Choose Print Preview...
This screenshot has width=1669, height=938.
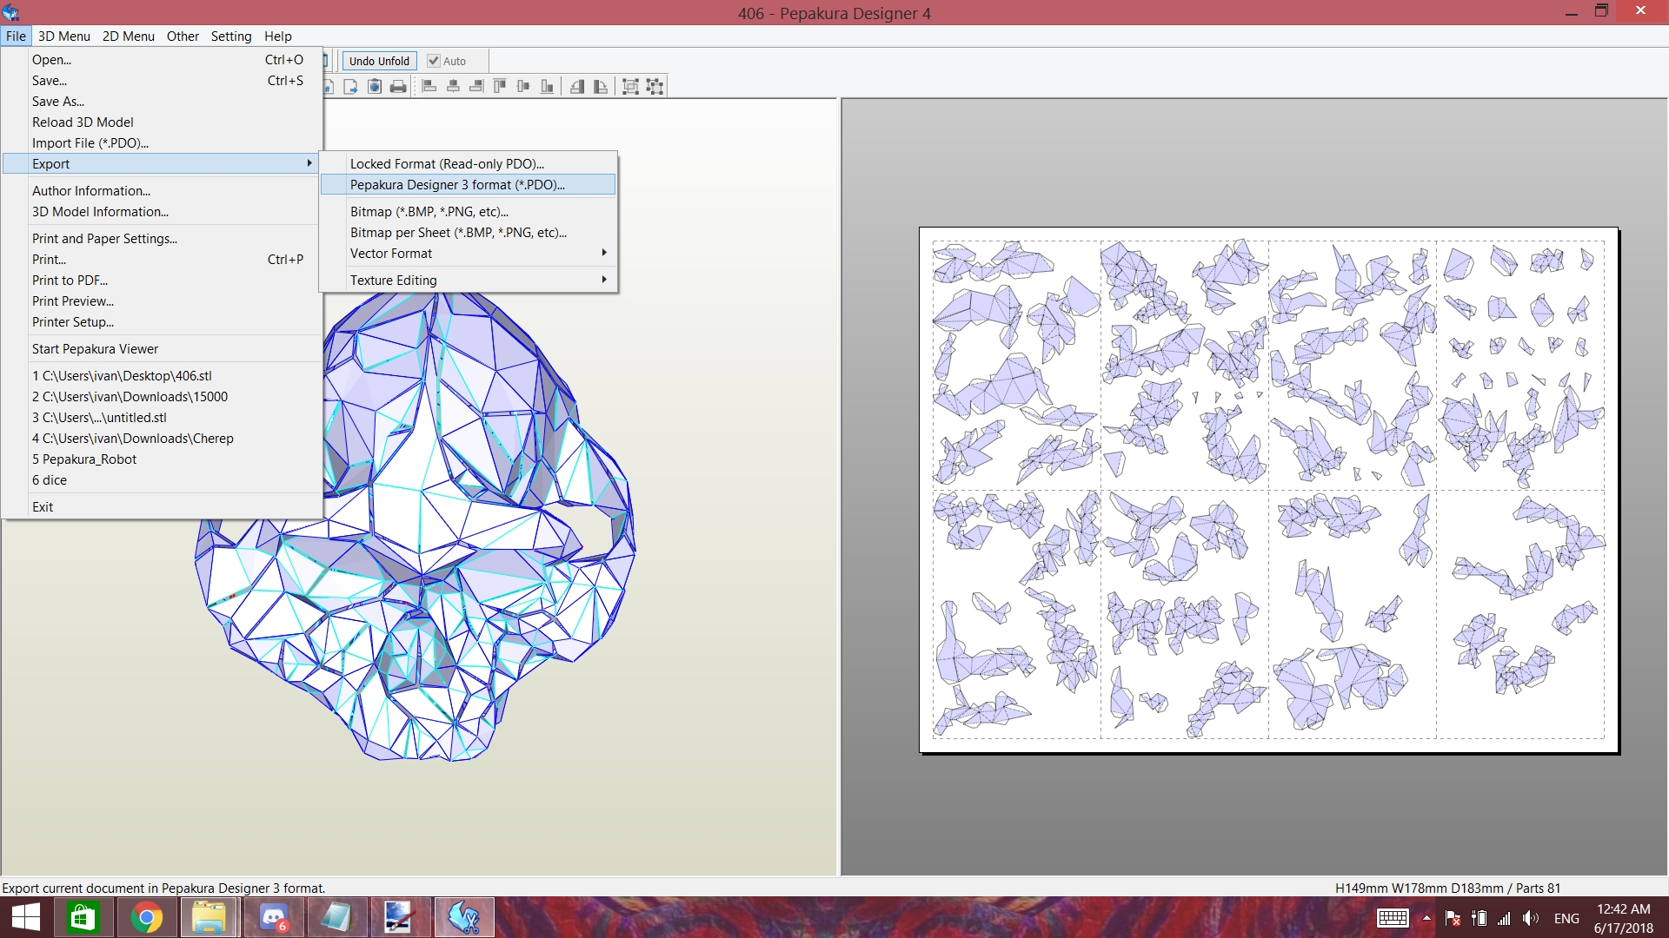coord(162,301)
